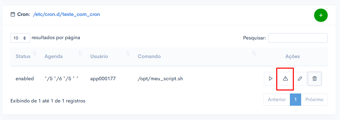
Task: Edit the cron entry with pencil icon
Action: tap(300, 79)
